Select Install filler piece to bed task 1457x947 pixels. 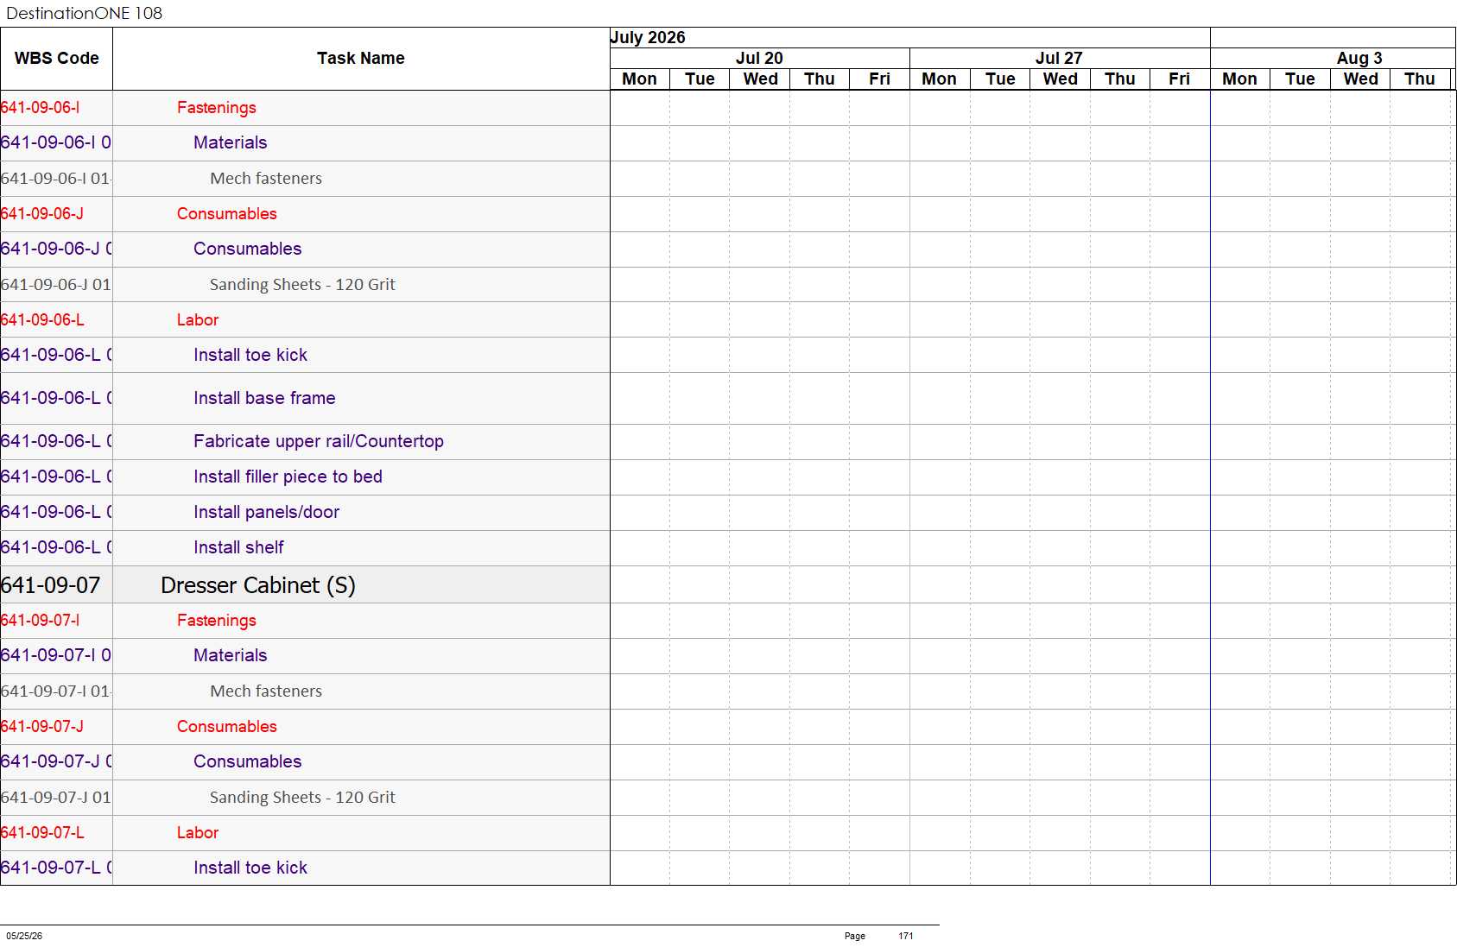pyautogui.click(x=288, y=477)
